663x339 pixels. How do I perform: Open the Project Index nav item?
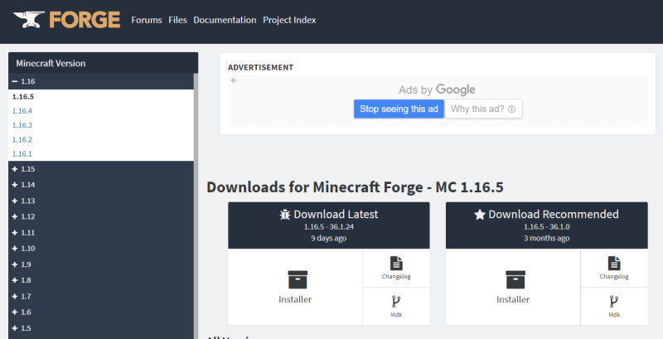tap(289, 20)
